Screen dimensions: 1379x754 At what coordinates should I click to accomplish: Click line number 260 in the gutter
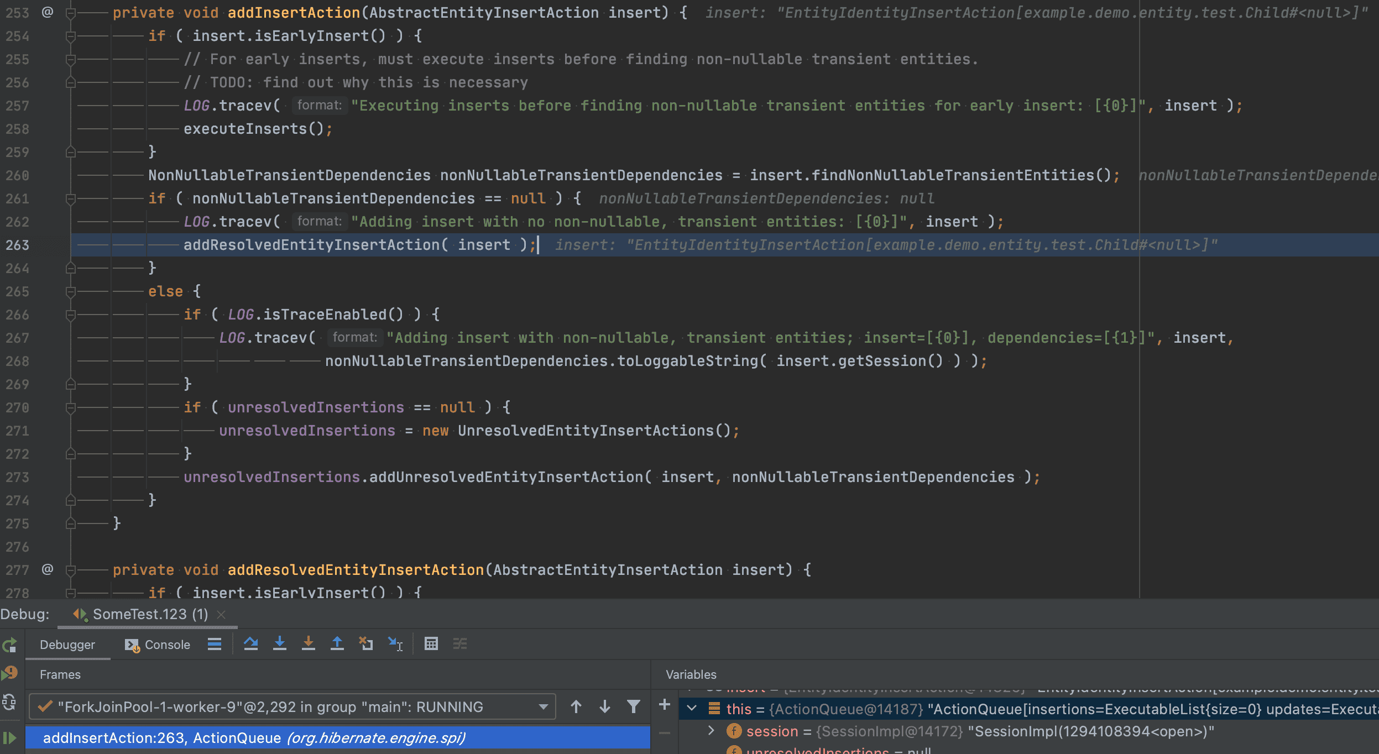point(17,175)
